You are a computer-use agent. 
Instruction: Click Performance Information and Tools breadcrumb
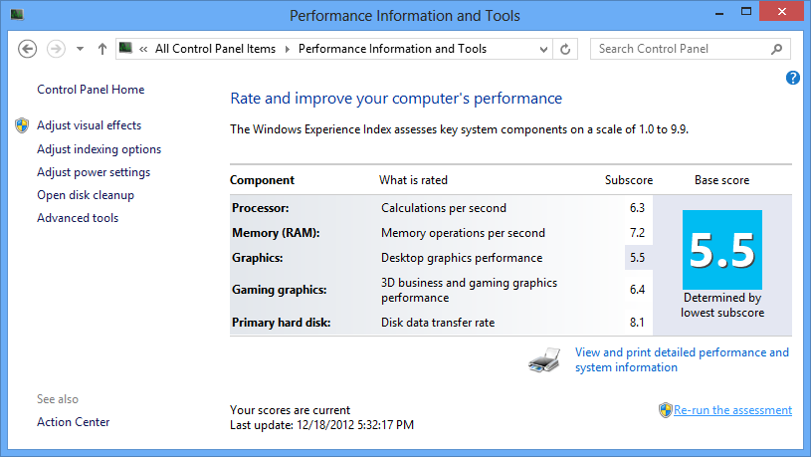392,49
